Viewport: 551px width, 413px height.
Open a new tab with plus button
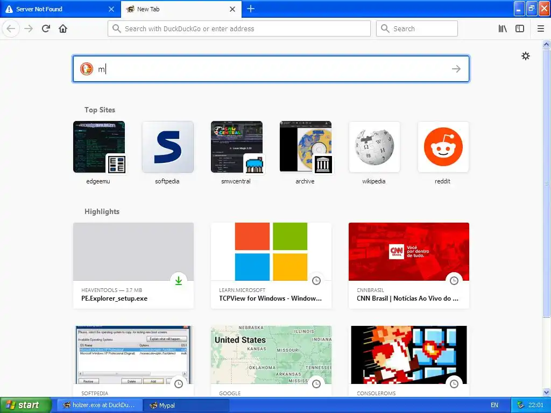(x=251, y=9)
